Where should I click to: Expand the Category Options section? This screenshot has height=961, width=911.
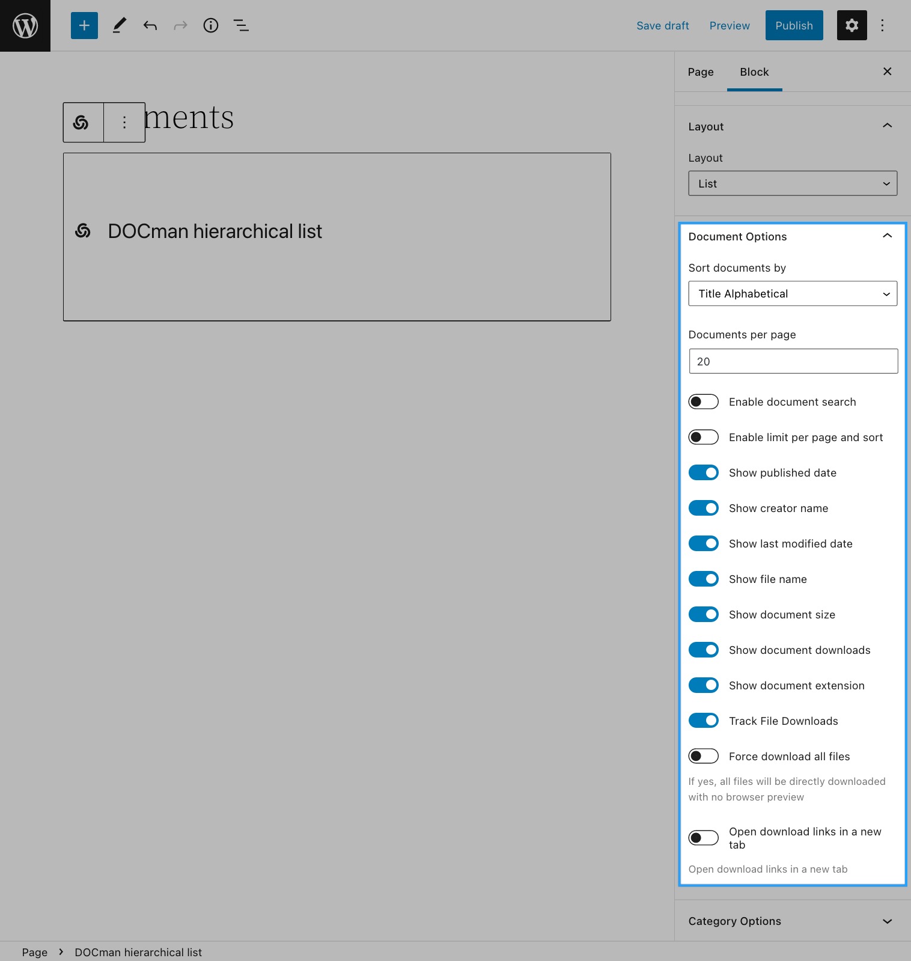793,921
